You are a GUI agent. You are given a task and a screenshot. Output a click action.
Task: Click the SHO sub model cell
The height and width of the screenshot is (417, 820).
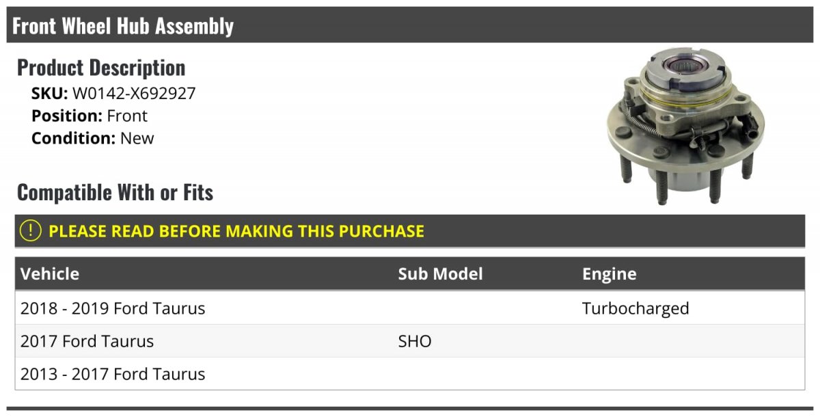point(415,341)
